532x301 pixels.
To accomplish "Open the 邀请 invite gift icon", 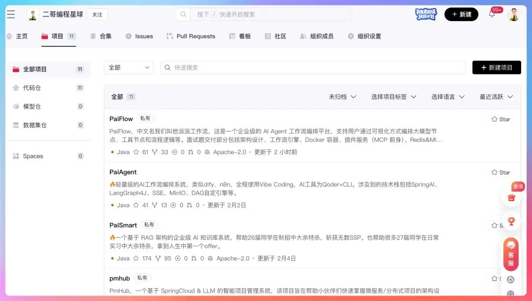I will click(x=511, y=197).
